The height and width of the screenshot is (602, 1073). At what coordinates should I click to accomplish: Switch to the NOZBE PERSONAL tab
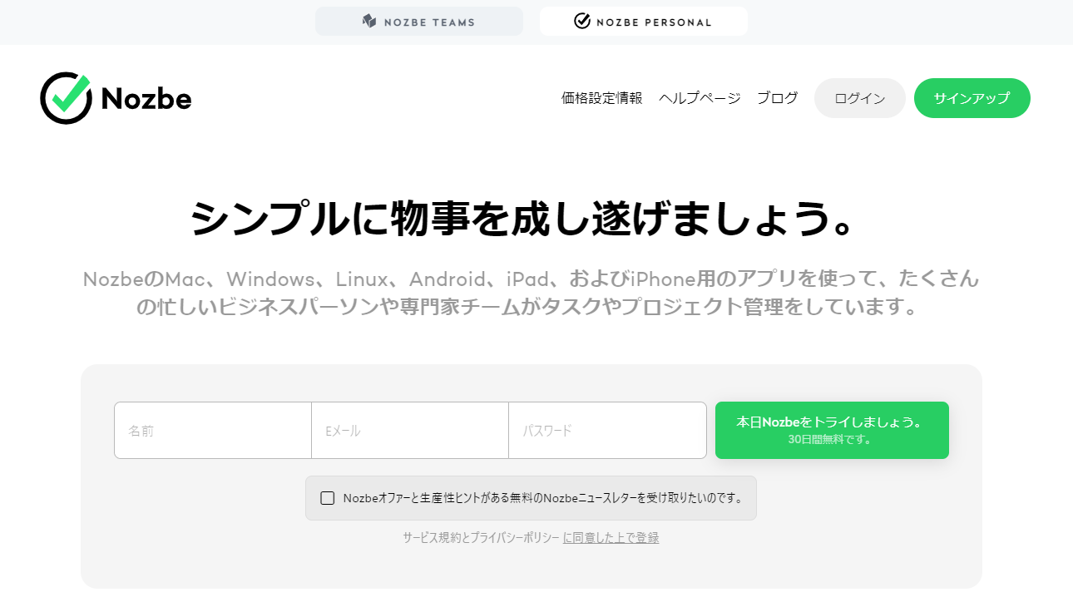pyautogui.click(x=643, y=21)
